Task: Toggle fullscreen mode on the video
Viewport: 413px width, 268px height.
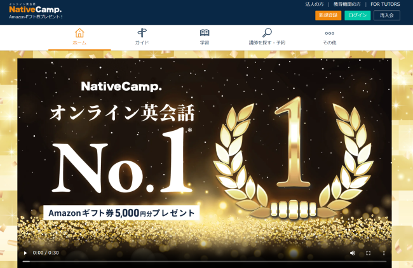Action: (x=369, y=253)
